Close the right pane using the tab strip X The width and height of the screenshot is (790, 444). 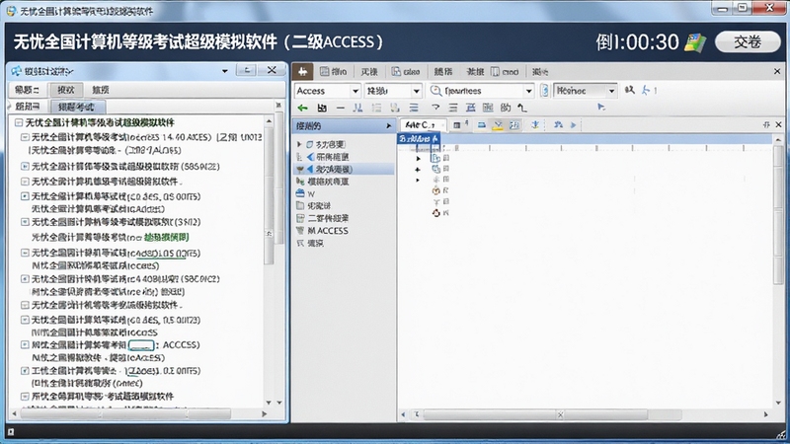point(777,72)
